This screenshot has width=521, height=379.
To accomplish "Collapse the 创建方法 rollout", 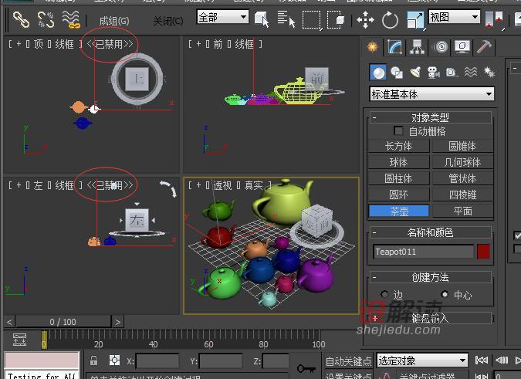I will click(x=430, y=276).
